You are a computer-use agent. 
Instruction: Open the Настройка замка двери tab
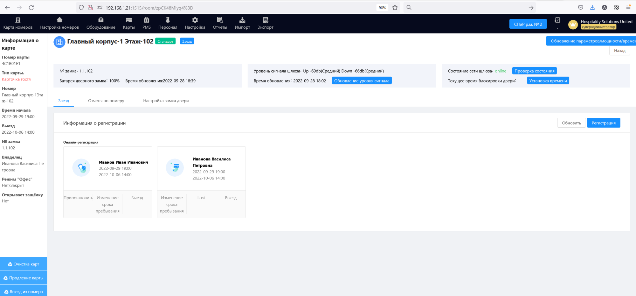[166, 101]
